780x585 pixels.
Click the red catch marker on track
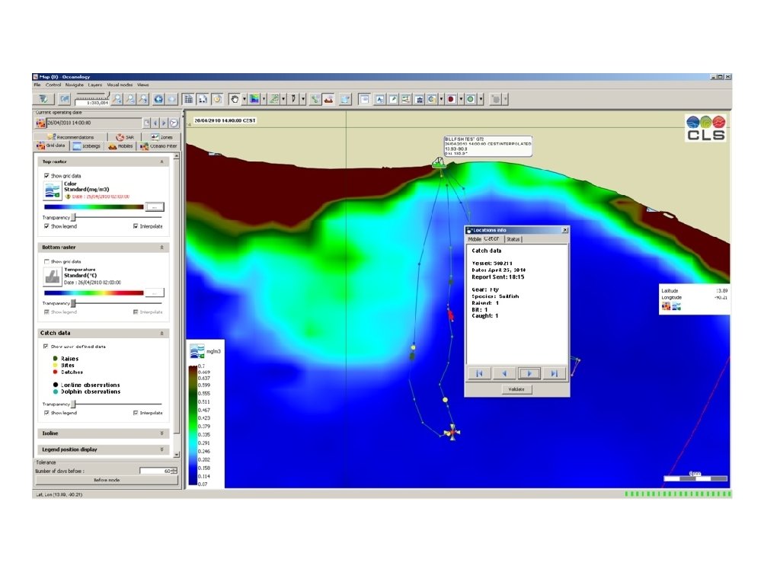click(451, 315)
